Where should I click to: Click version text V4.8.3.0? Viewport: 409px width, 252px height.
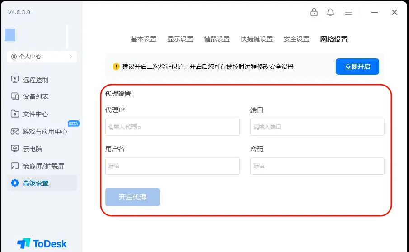point(19,12)
